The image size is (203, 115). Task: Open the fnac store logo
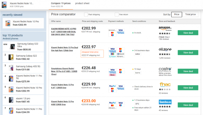[x=165, y=84]
